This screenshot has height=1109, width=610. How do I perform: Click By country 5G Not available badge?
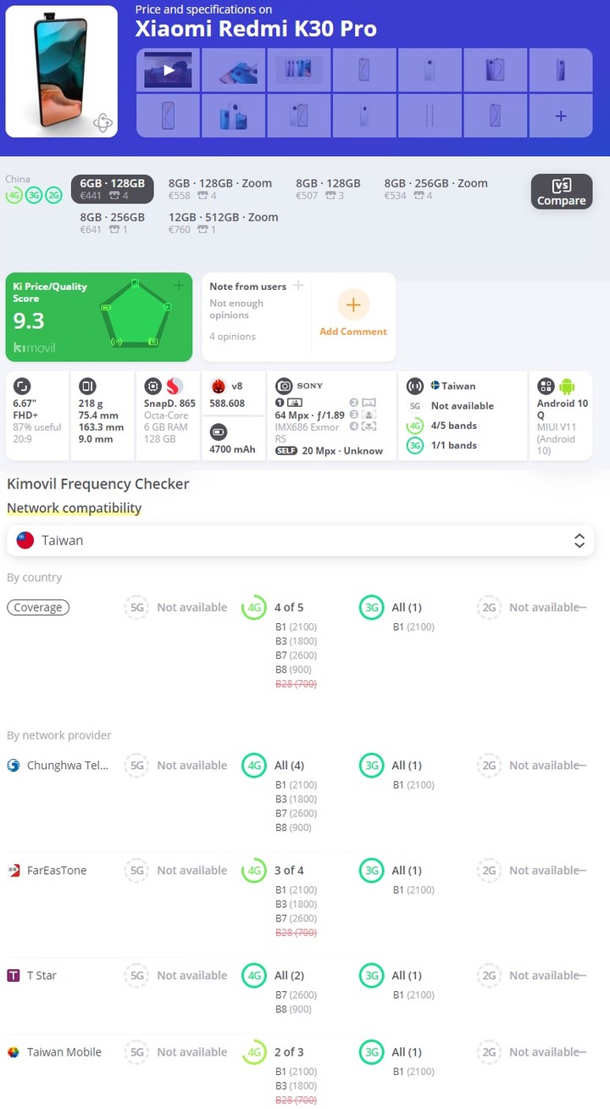[x=137, y=607]
